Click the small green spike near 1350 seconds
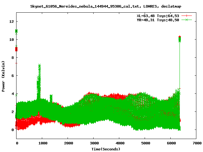Viewport: 203px width, 152px height. (51, 96)
